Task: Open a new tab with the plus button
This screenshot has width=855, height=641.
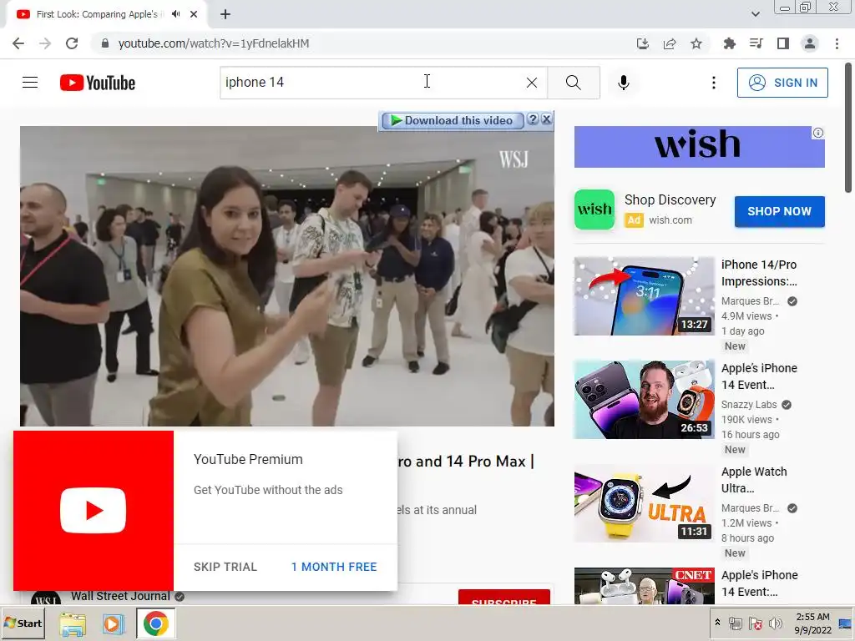Action: [x=225, y=14]
